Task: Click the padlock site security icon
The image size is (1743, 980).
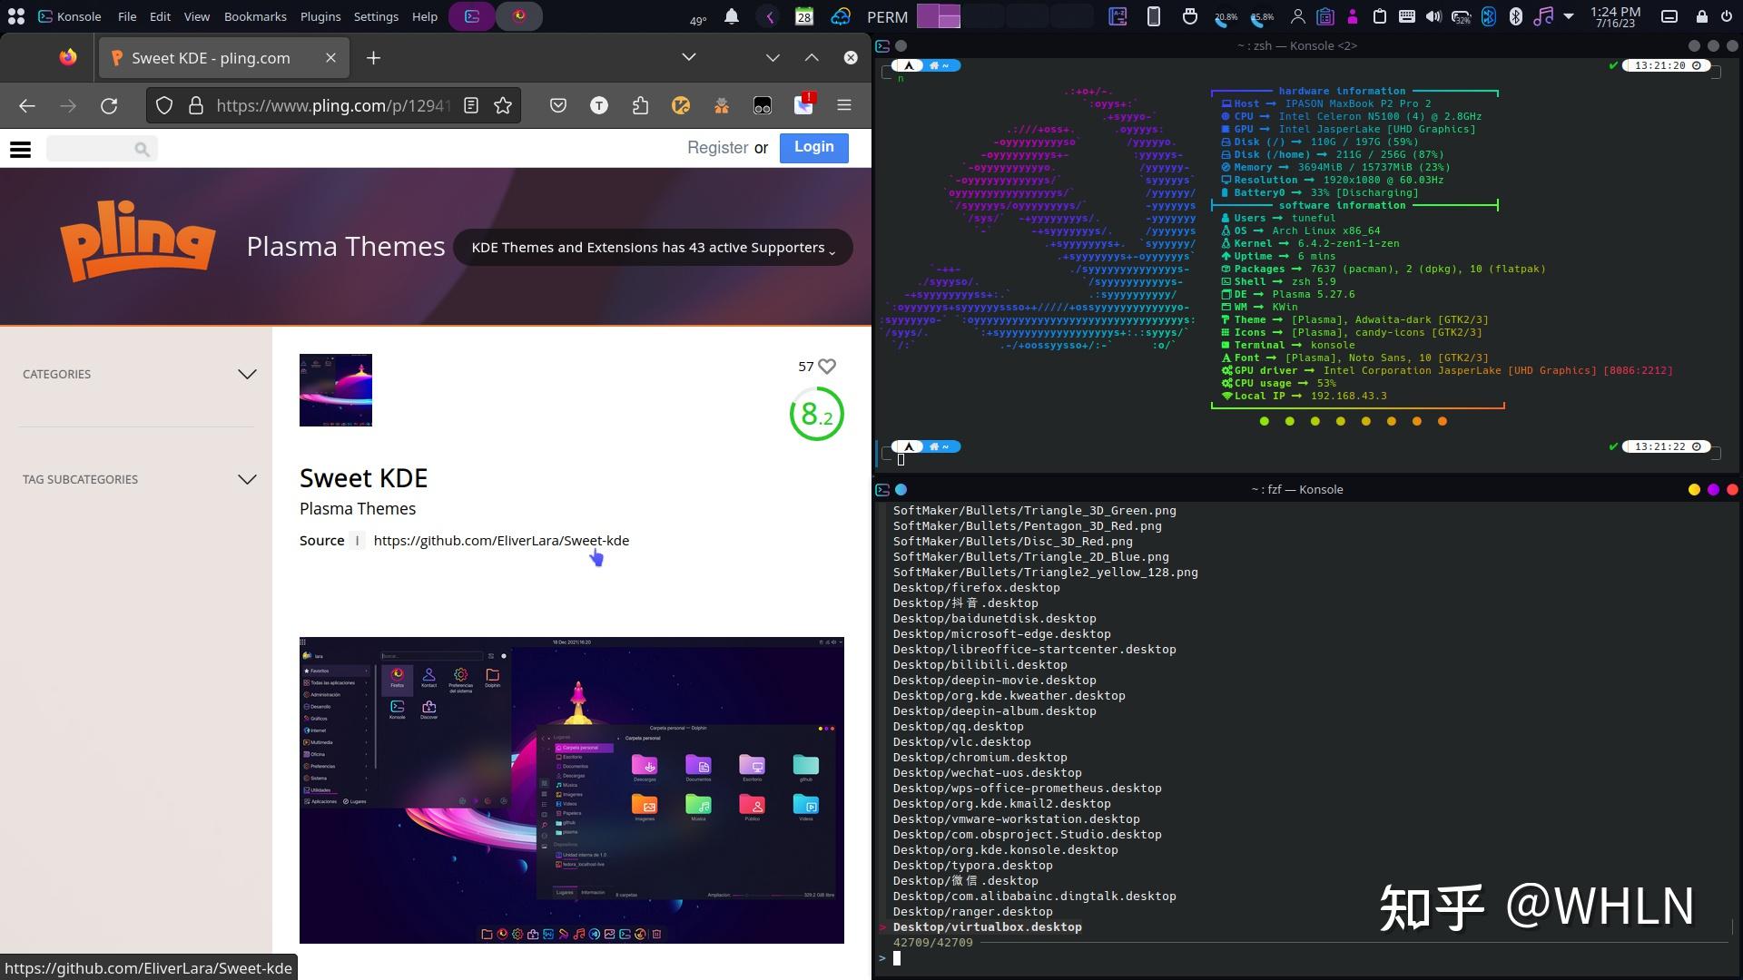Action: [195, 106]
